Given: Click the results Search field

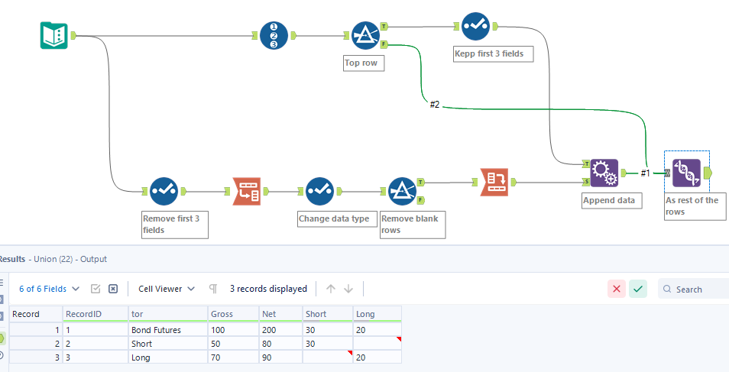Looking at the screenshot, I should (x=694, y=290).
